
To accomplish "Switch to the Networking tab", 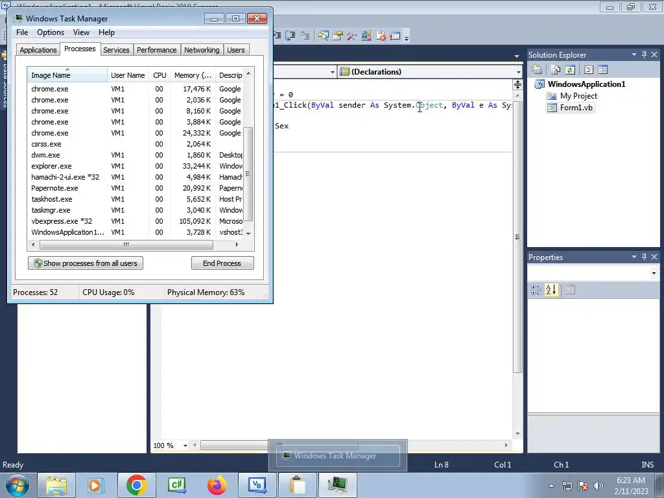I will pos(202,50).
